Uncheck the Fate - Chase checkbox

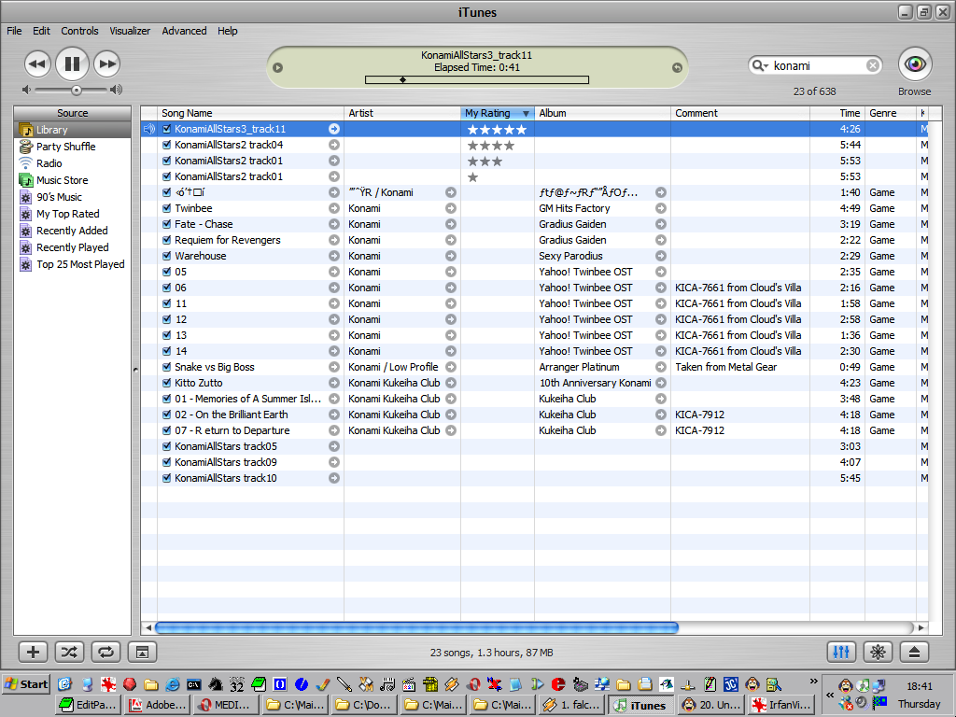166,224
